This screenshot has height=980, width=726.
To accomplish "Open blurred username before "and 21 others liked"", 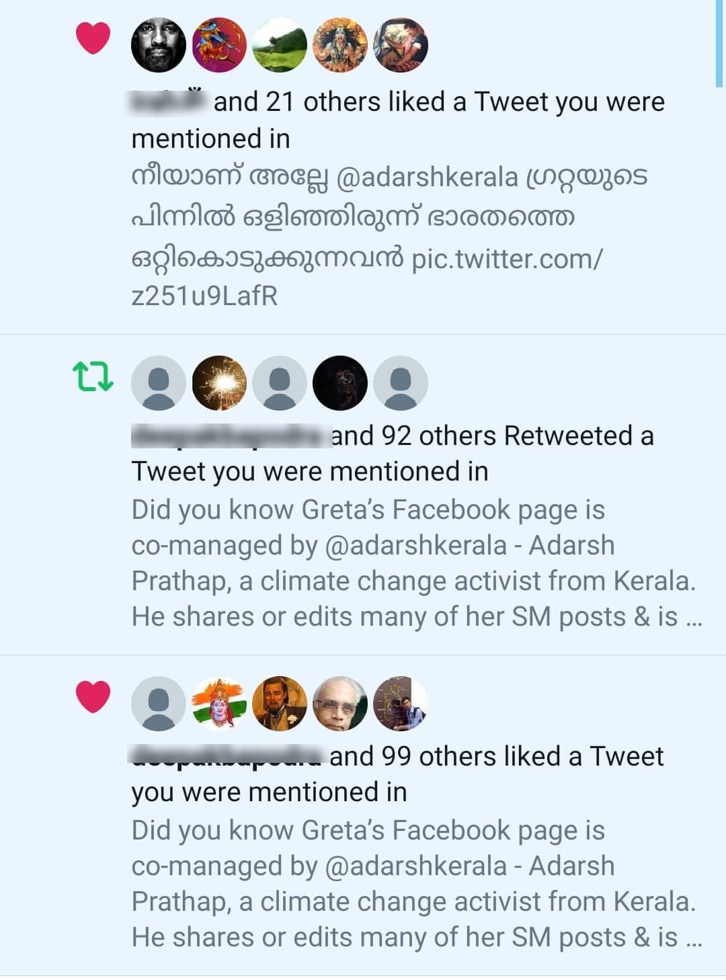I will pos(167,101).
